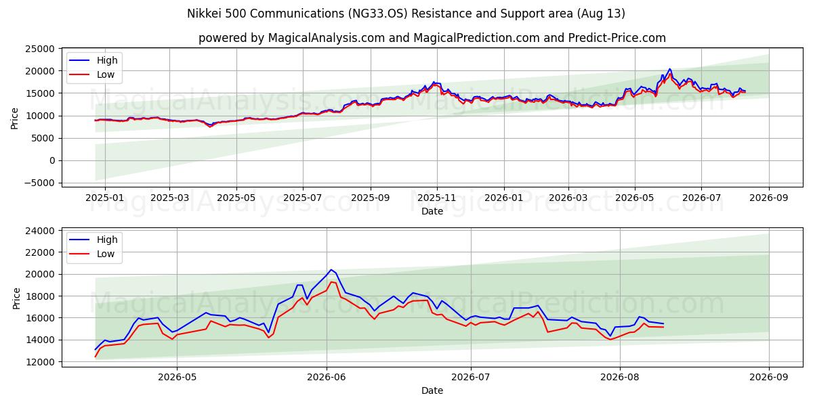Click the '2026-05' tick label in top chart
This screenshot has height=406, width=813.
tap(635, 199)
